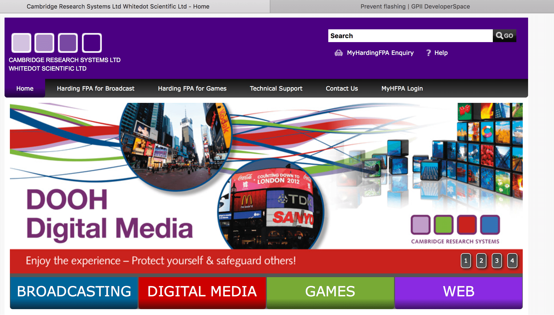Open the MyHFPA Login page

pos(402,88)
